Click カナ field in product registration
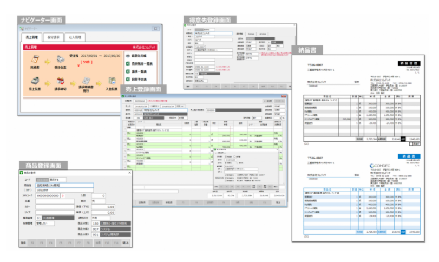Image resolution: width=439 pixels, height=262 pixels. point(64,190)
